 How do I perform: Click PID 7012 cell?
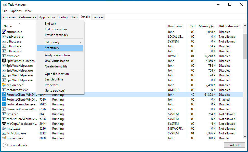(x=43, y=104)
